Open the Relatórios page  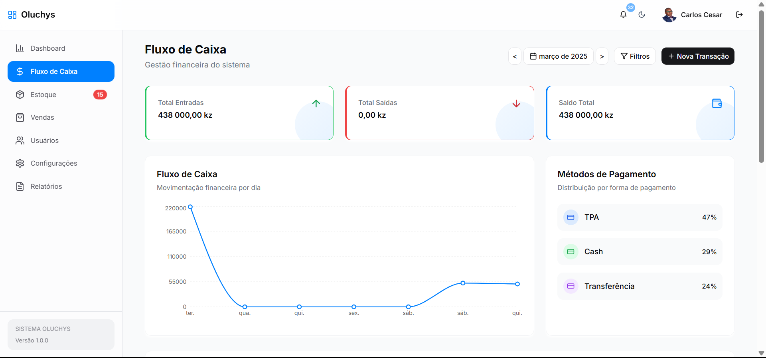point(46,186)
